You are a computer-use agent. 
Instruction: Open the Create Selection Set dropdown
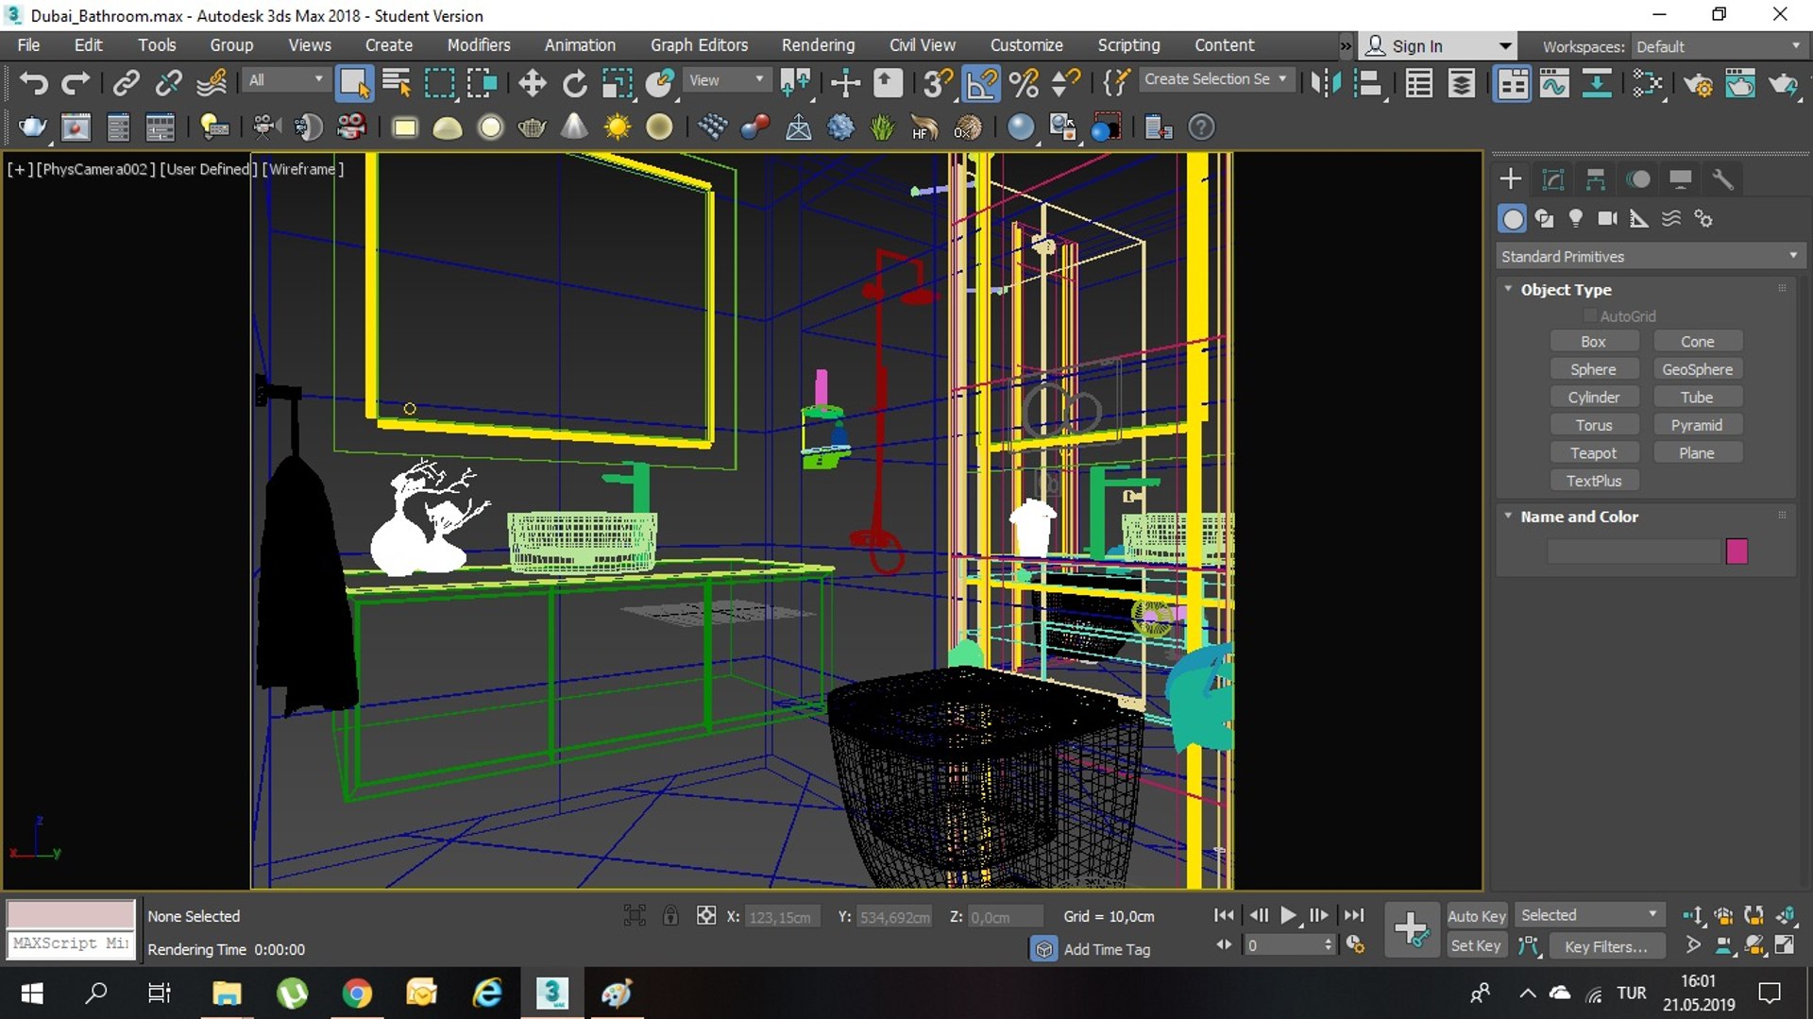point(1215,79)
